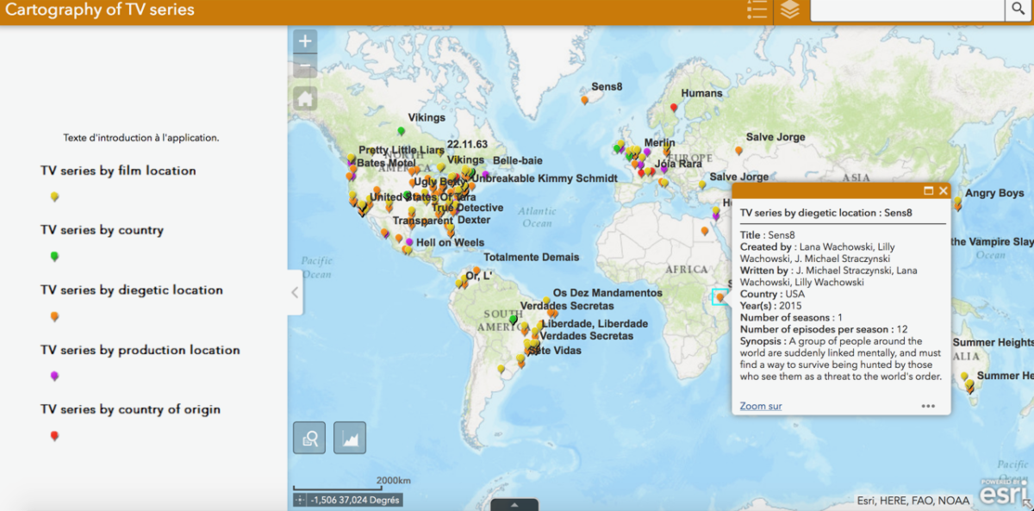The width and height of the screenshot is (1034, 511).
Task: Click the "Zoom sur" link
Action: (x=760, y=406)
